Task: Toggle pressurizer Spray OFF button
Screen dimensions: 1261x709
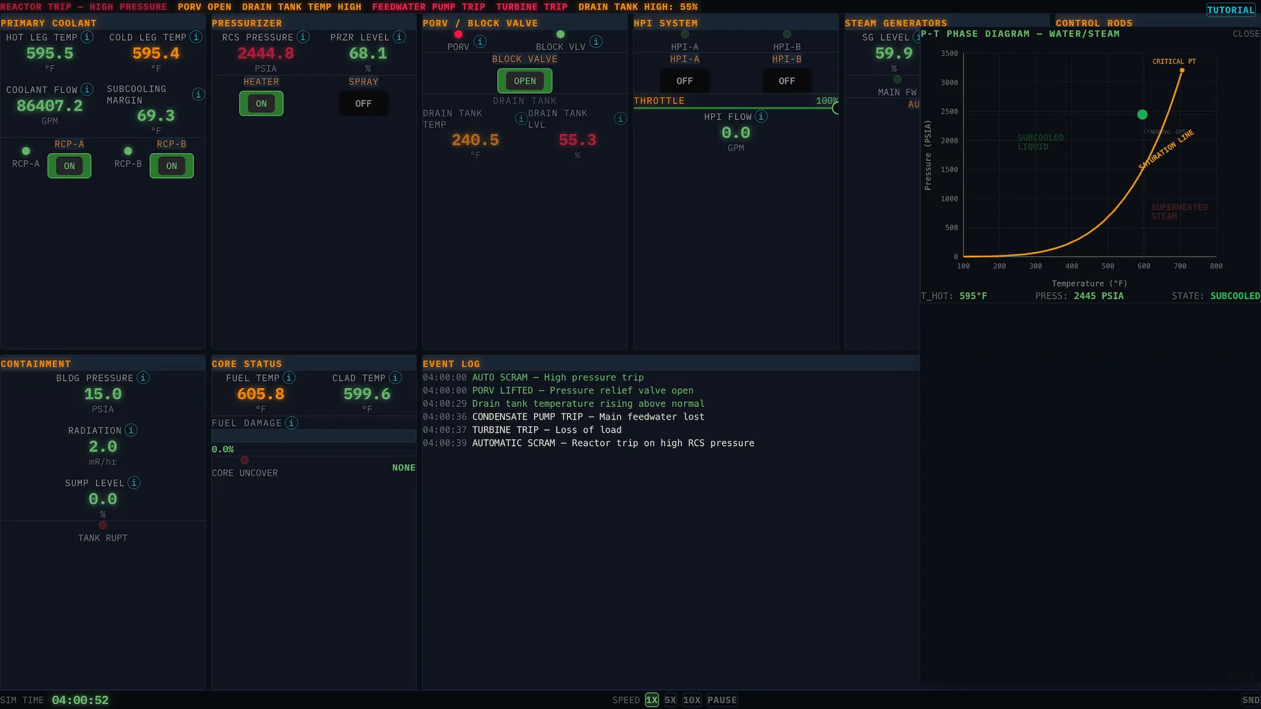Action: [x=363, y=104]
